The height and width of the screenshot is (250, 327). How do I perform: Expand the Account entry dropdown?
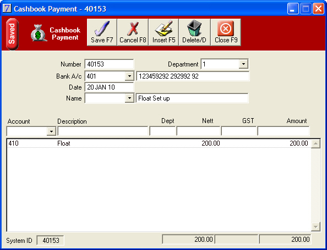[51, 131]
